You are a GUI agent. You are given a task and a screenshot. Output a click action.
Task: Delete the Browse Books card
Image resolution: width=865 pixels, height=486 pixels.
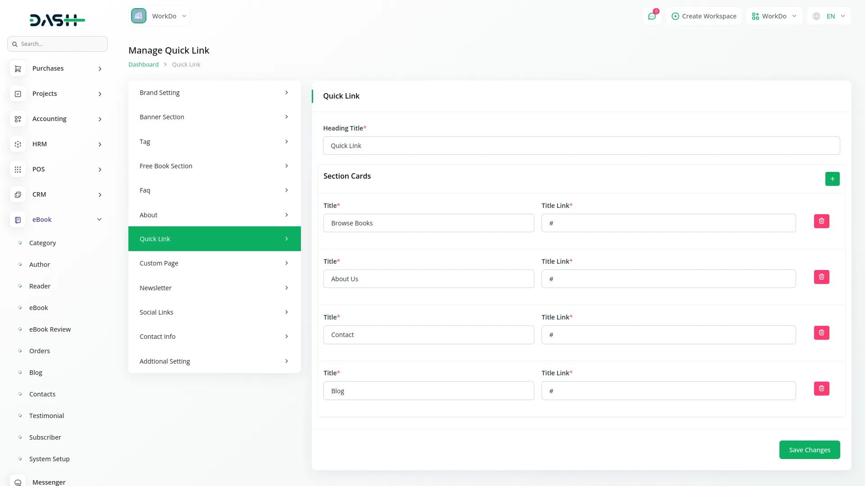point(821,221)
